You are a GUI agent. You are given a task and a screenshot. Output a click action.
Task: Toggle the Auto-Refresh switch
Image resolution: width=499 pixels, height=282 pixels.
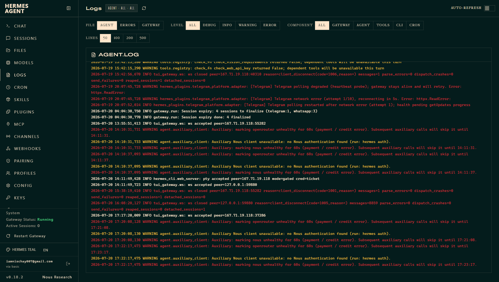point(489,8)
